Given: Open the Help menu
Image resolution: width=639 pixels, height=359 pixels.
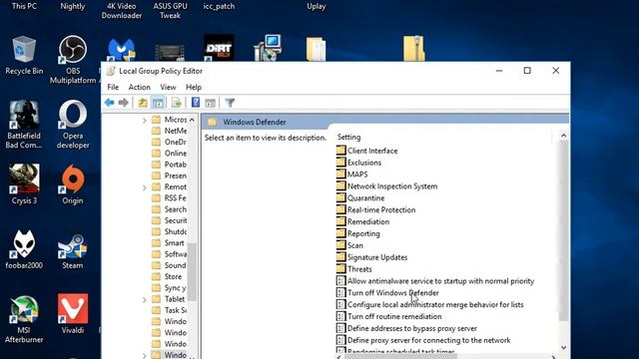Looking at the screenshot, I should (x=194, y=87).
